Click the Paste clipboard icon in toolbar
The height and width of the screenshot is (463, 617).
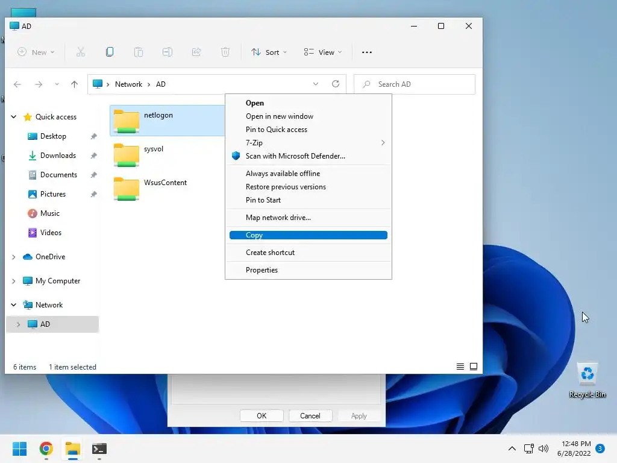pyautogui.click(x=139, y=52)
